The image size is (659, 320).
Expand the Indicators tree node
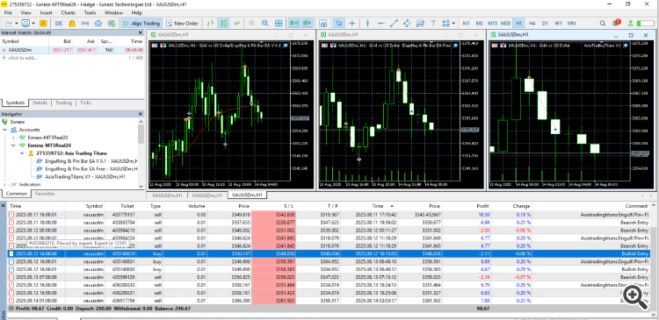[5, 184]
